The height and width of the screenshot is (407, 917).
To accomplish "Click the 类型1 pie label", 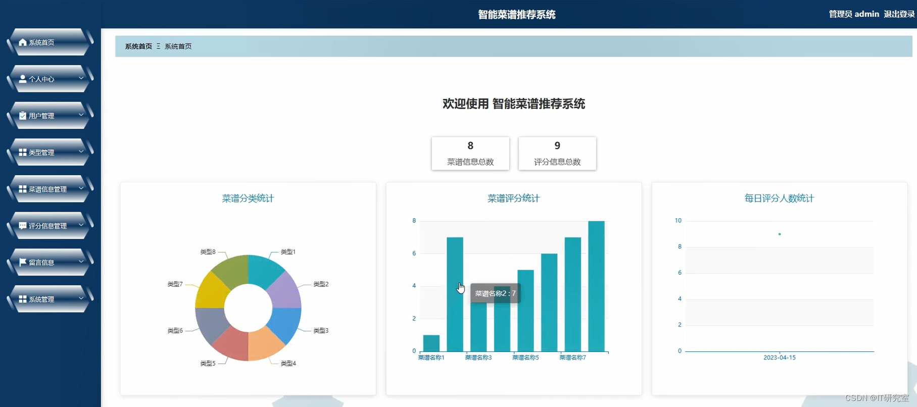I will coord(288,252).
